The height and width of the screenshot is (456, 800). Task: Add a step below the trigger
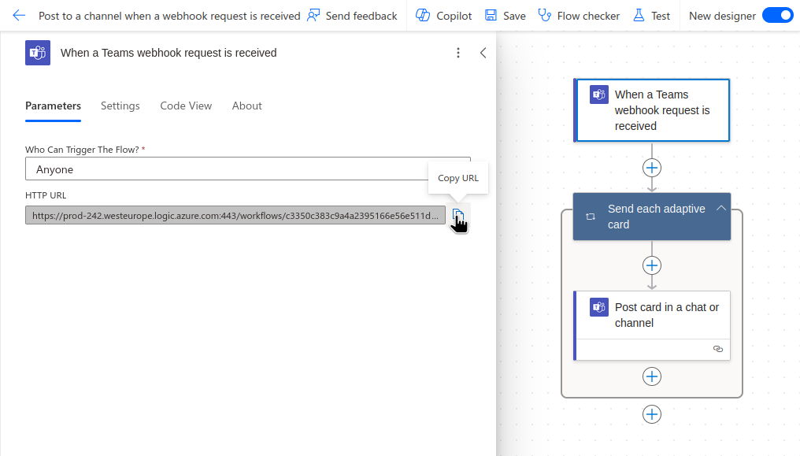pyautogui.click(x=652, y=168)
